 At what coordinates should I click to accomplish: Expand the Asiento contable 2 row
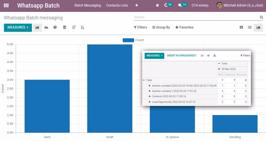tap(149, 91)
